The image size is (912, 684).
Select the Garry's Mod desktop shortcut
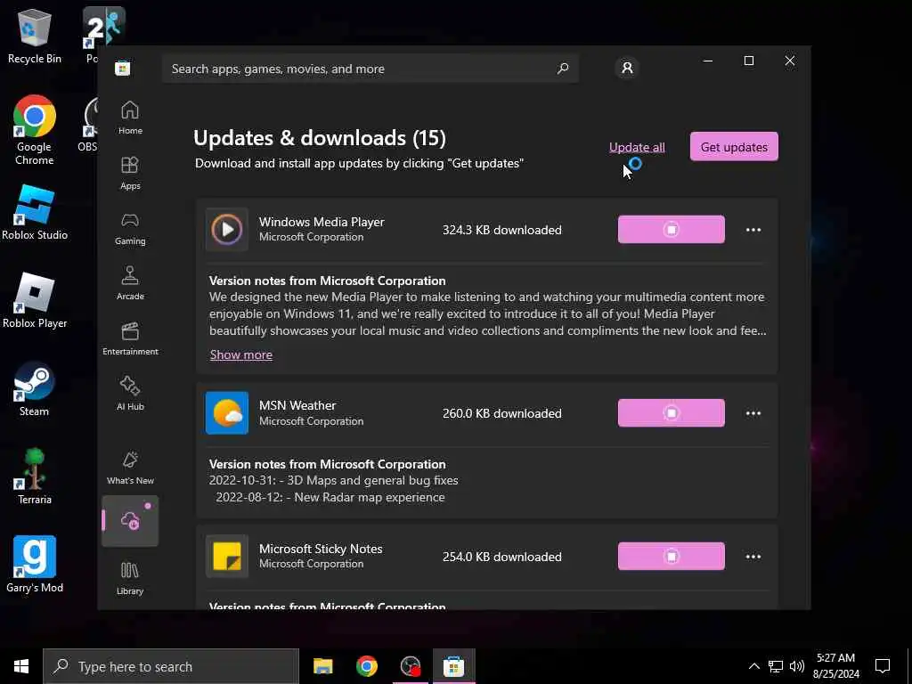pos(35,564)
